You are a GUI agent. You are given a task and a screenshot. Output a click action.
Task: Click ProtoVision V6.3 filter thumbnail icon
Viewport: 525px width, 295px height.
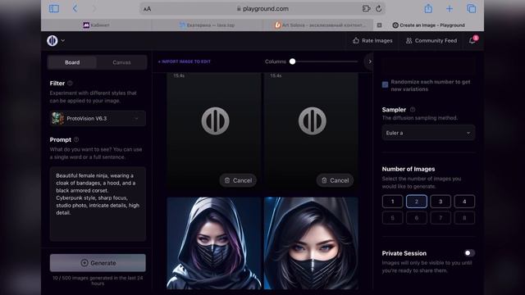57,118
